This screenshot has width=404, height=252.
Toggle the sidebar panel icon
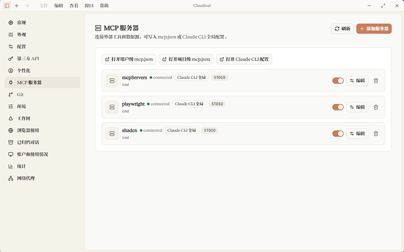click(7, 5)
